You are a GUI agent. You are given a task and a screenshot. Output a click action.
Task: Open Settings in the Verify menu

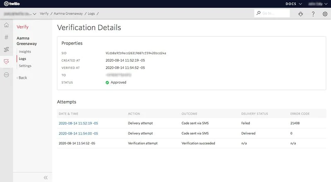(25, 66)
